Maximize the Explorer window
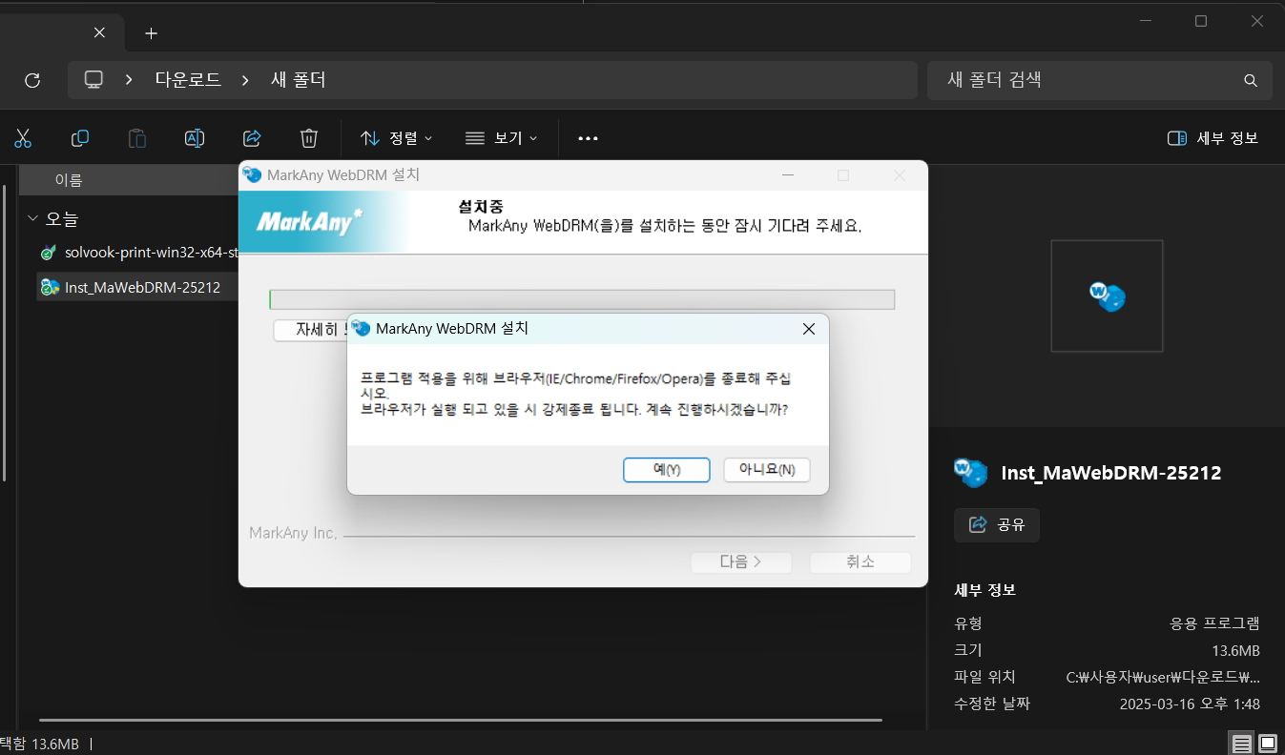 click(x=1201, y=21)
